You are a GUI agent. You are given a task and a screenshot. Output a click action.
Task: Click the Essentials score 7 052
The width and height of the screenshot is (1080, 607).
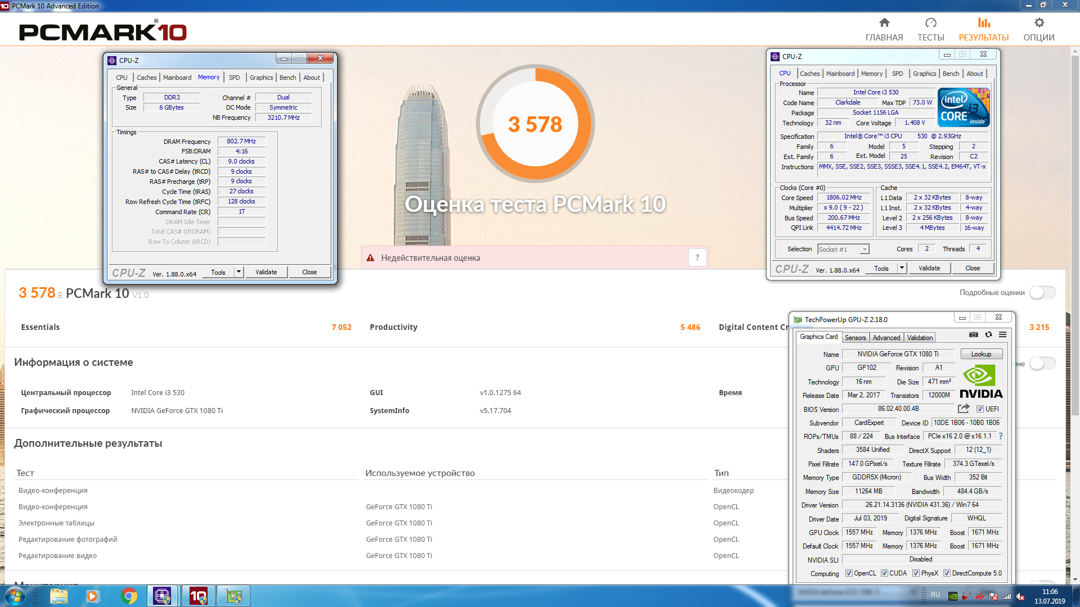[341, 327]
